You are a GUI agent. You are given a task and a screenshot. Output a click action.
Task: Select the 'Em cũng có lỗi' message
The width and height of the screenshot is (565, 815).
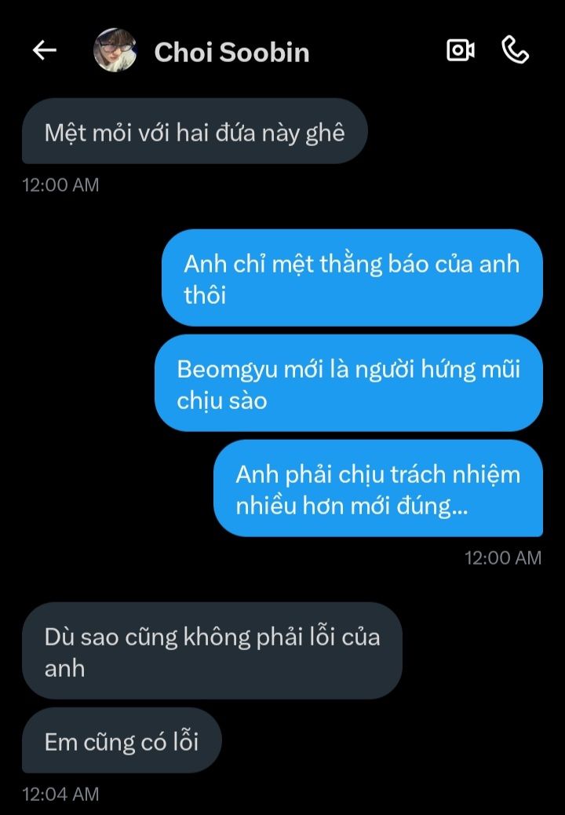point(122,740)
